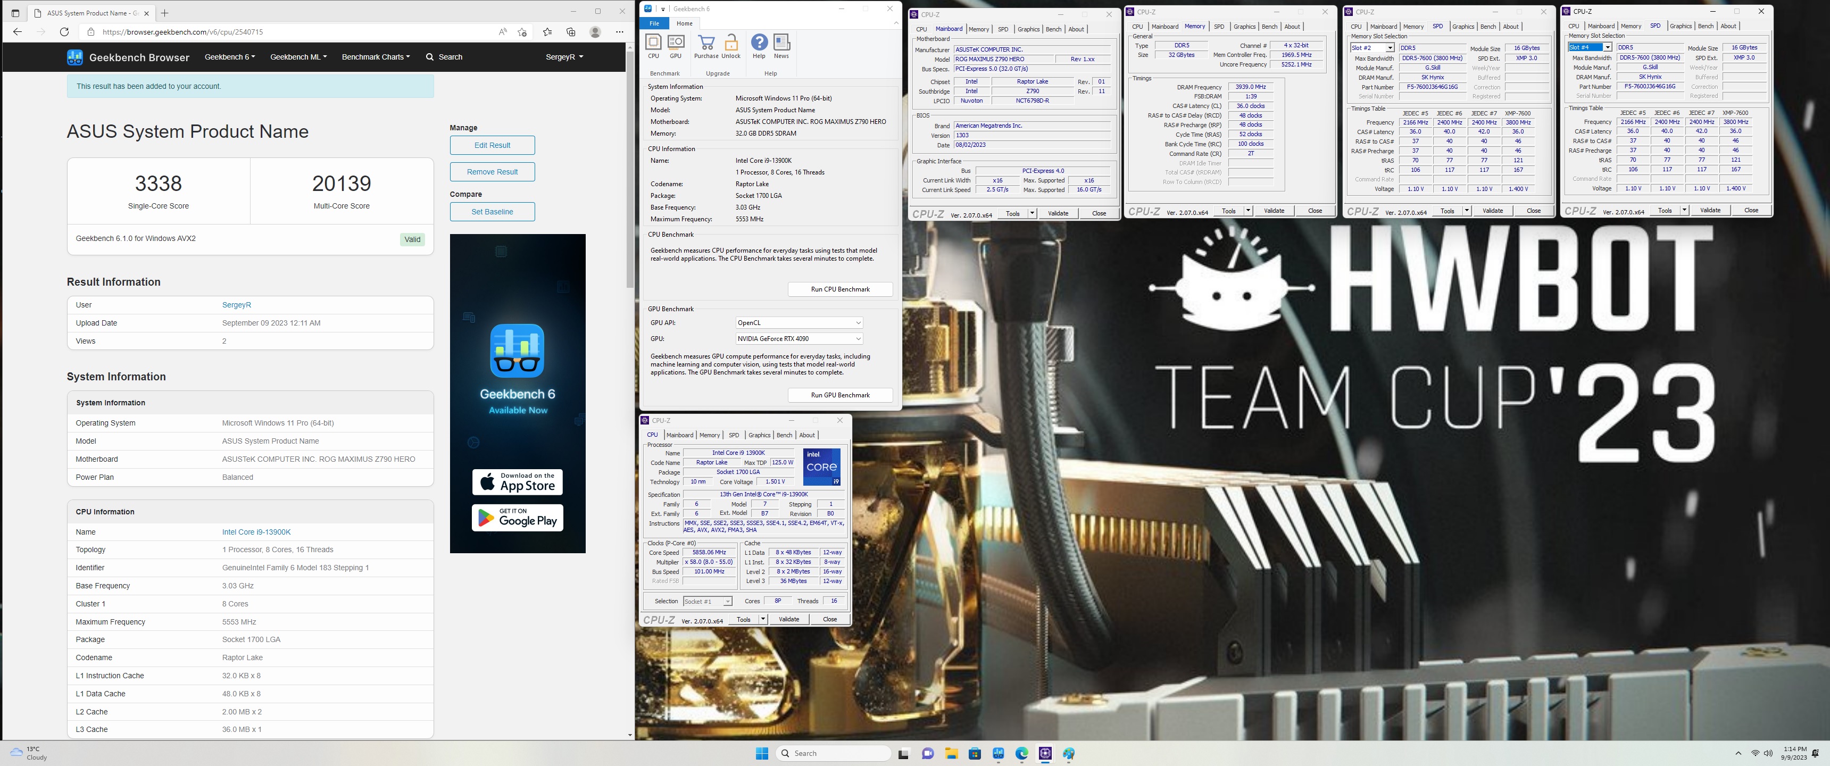Open About tab in CPU-Z Slot #4 window
Screen dimensions: 1830x766
(1728, 26)
